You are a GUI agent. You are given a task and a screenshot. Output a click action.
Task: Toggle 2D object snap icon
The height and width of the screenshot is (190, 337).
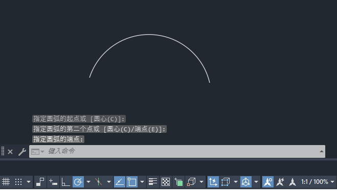pos(132,182)
